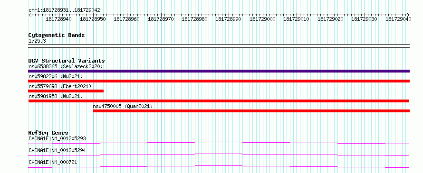
Task: Open the DGV Structural Variants track title
Action: point(67,61)
